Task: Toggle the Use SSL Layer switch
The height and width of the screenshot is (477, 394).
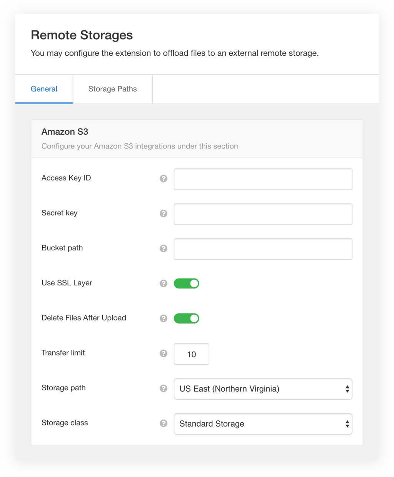Action: click(187, 284)
